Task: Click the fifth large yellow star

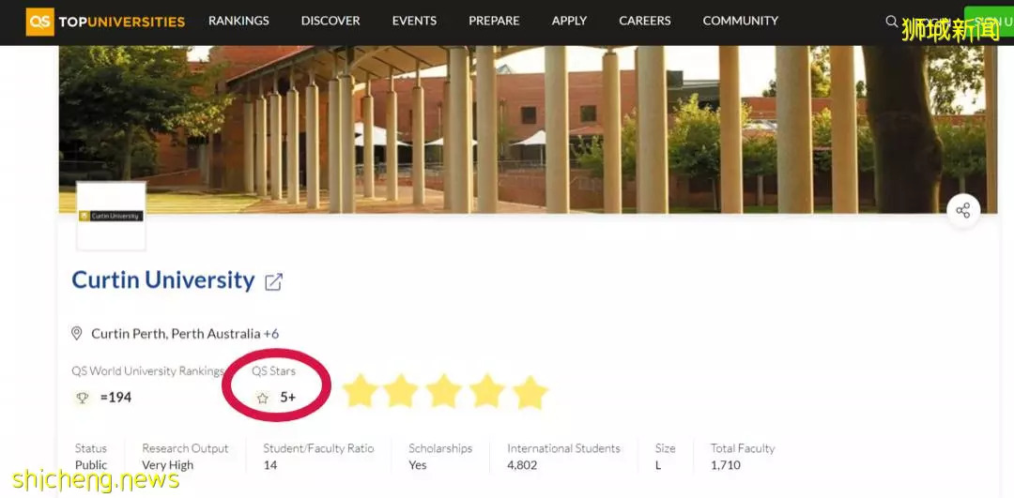Action: coord(530,392)
